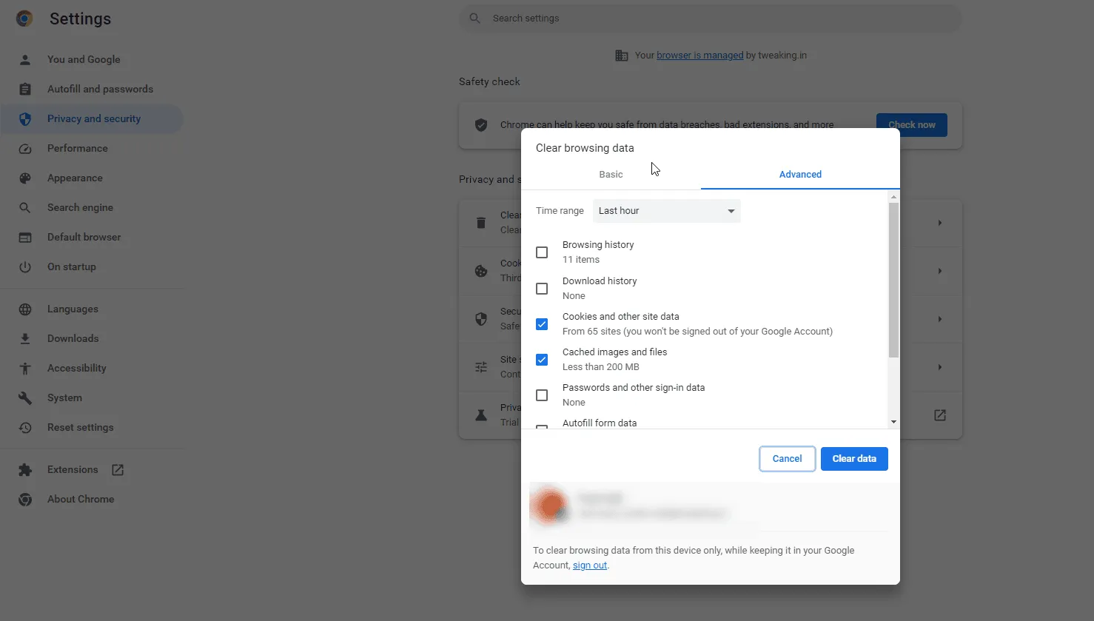Click the download arrow icon for Downloads
This screenshot has height=621, width=1094.
pyautogui.click(x=25, y=338)
